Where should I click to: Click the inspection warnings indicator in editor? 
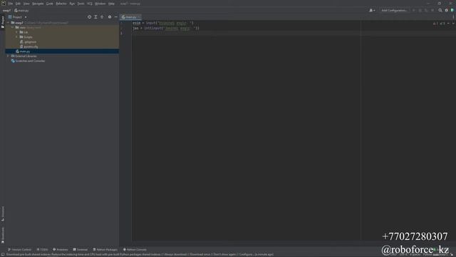439,24
